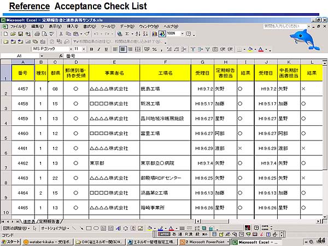
Task: Click the Merge and Center icon
Action: pos(138,49)
